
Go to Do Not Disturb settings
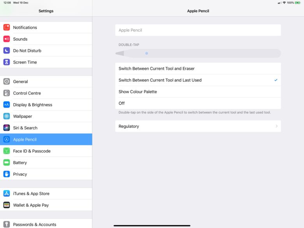pyautogui.click(x=46, y=51)
